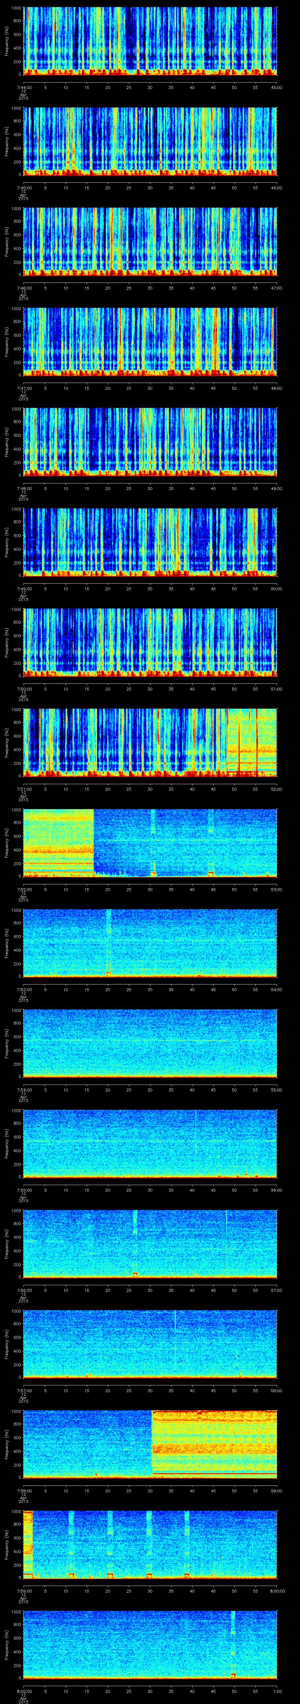300x1704 pixels.
Task: Select the spectrogram starting at 7:47:00
Action: pos(150,341)
